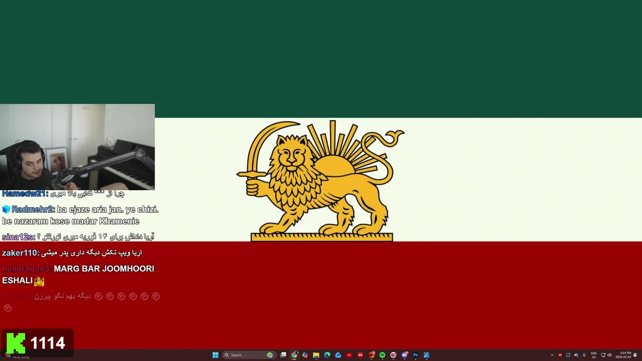Switch to Google Chrome in taskbar

[294, 355]
